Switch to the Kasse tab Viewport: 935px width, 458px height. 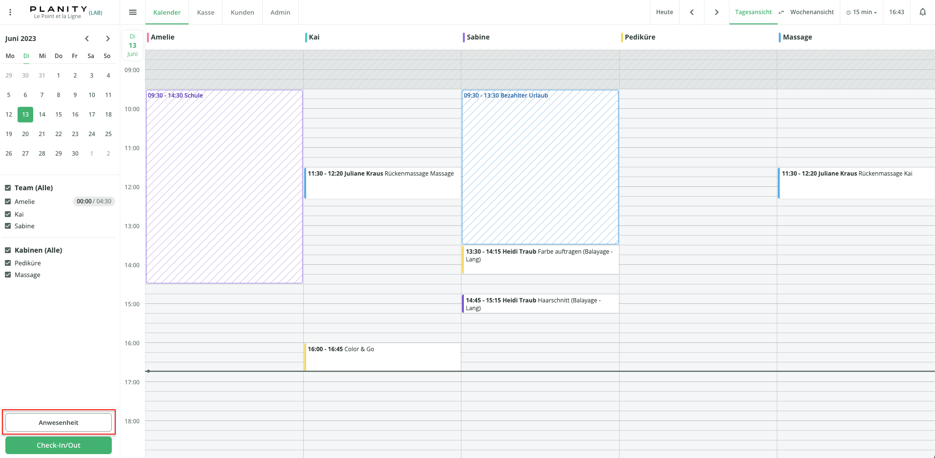point(206,12)
